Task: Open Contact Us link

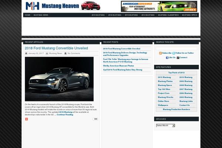Action: [x=185, y=105]
